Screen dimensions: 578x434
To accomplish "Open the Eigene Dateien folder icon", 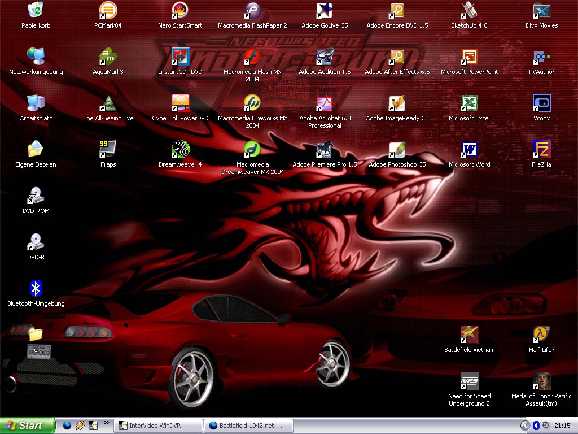I will [36, 149].
